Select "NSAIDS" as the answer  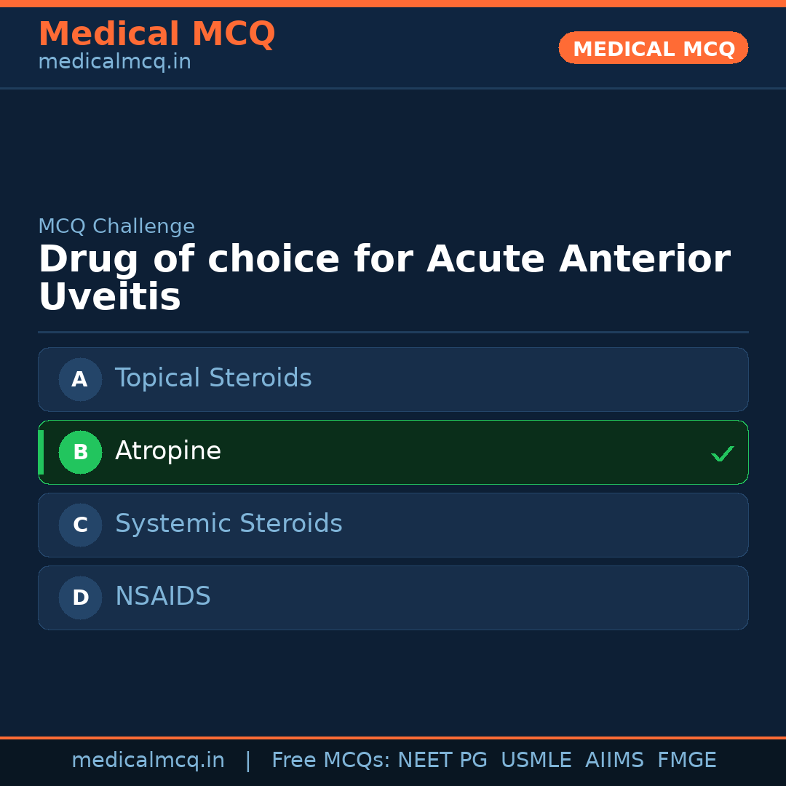[163, 597]
